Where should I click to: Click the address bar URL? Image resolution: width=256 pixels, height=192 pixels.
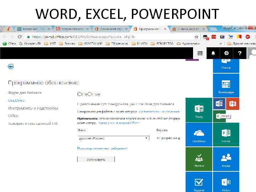(x=83, y=37)
